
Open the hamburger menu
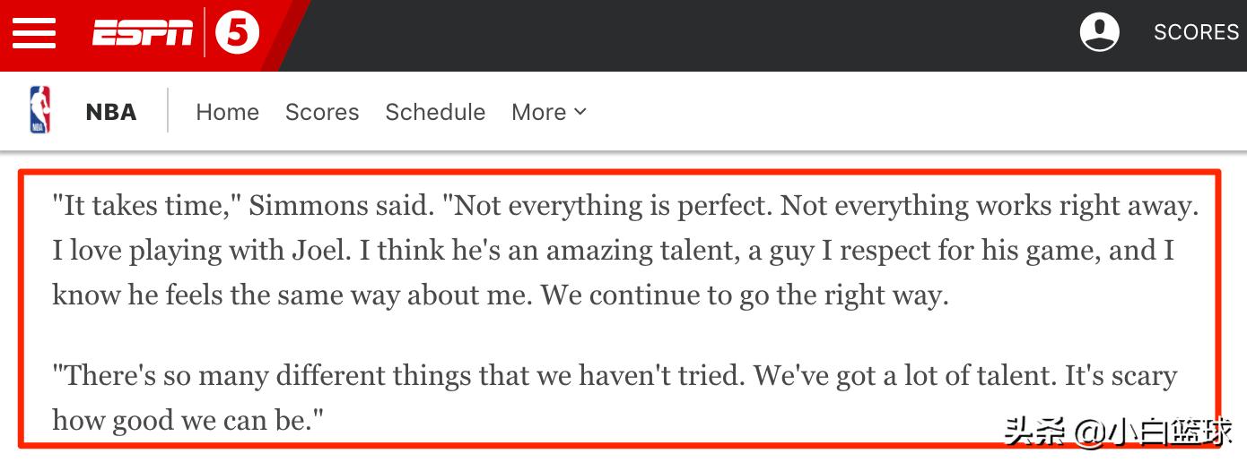[x=33, y=34]
